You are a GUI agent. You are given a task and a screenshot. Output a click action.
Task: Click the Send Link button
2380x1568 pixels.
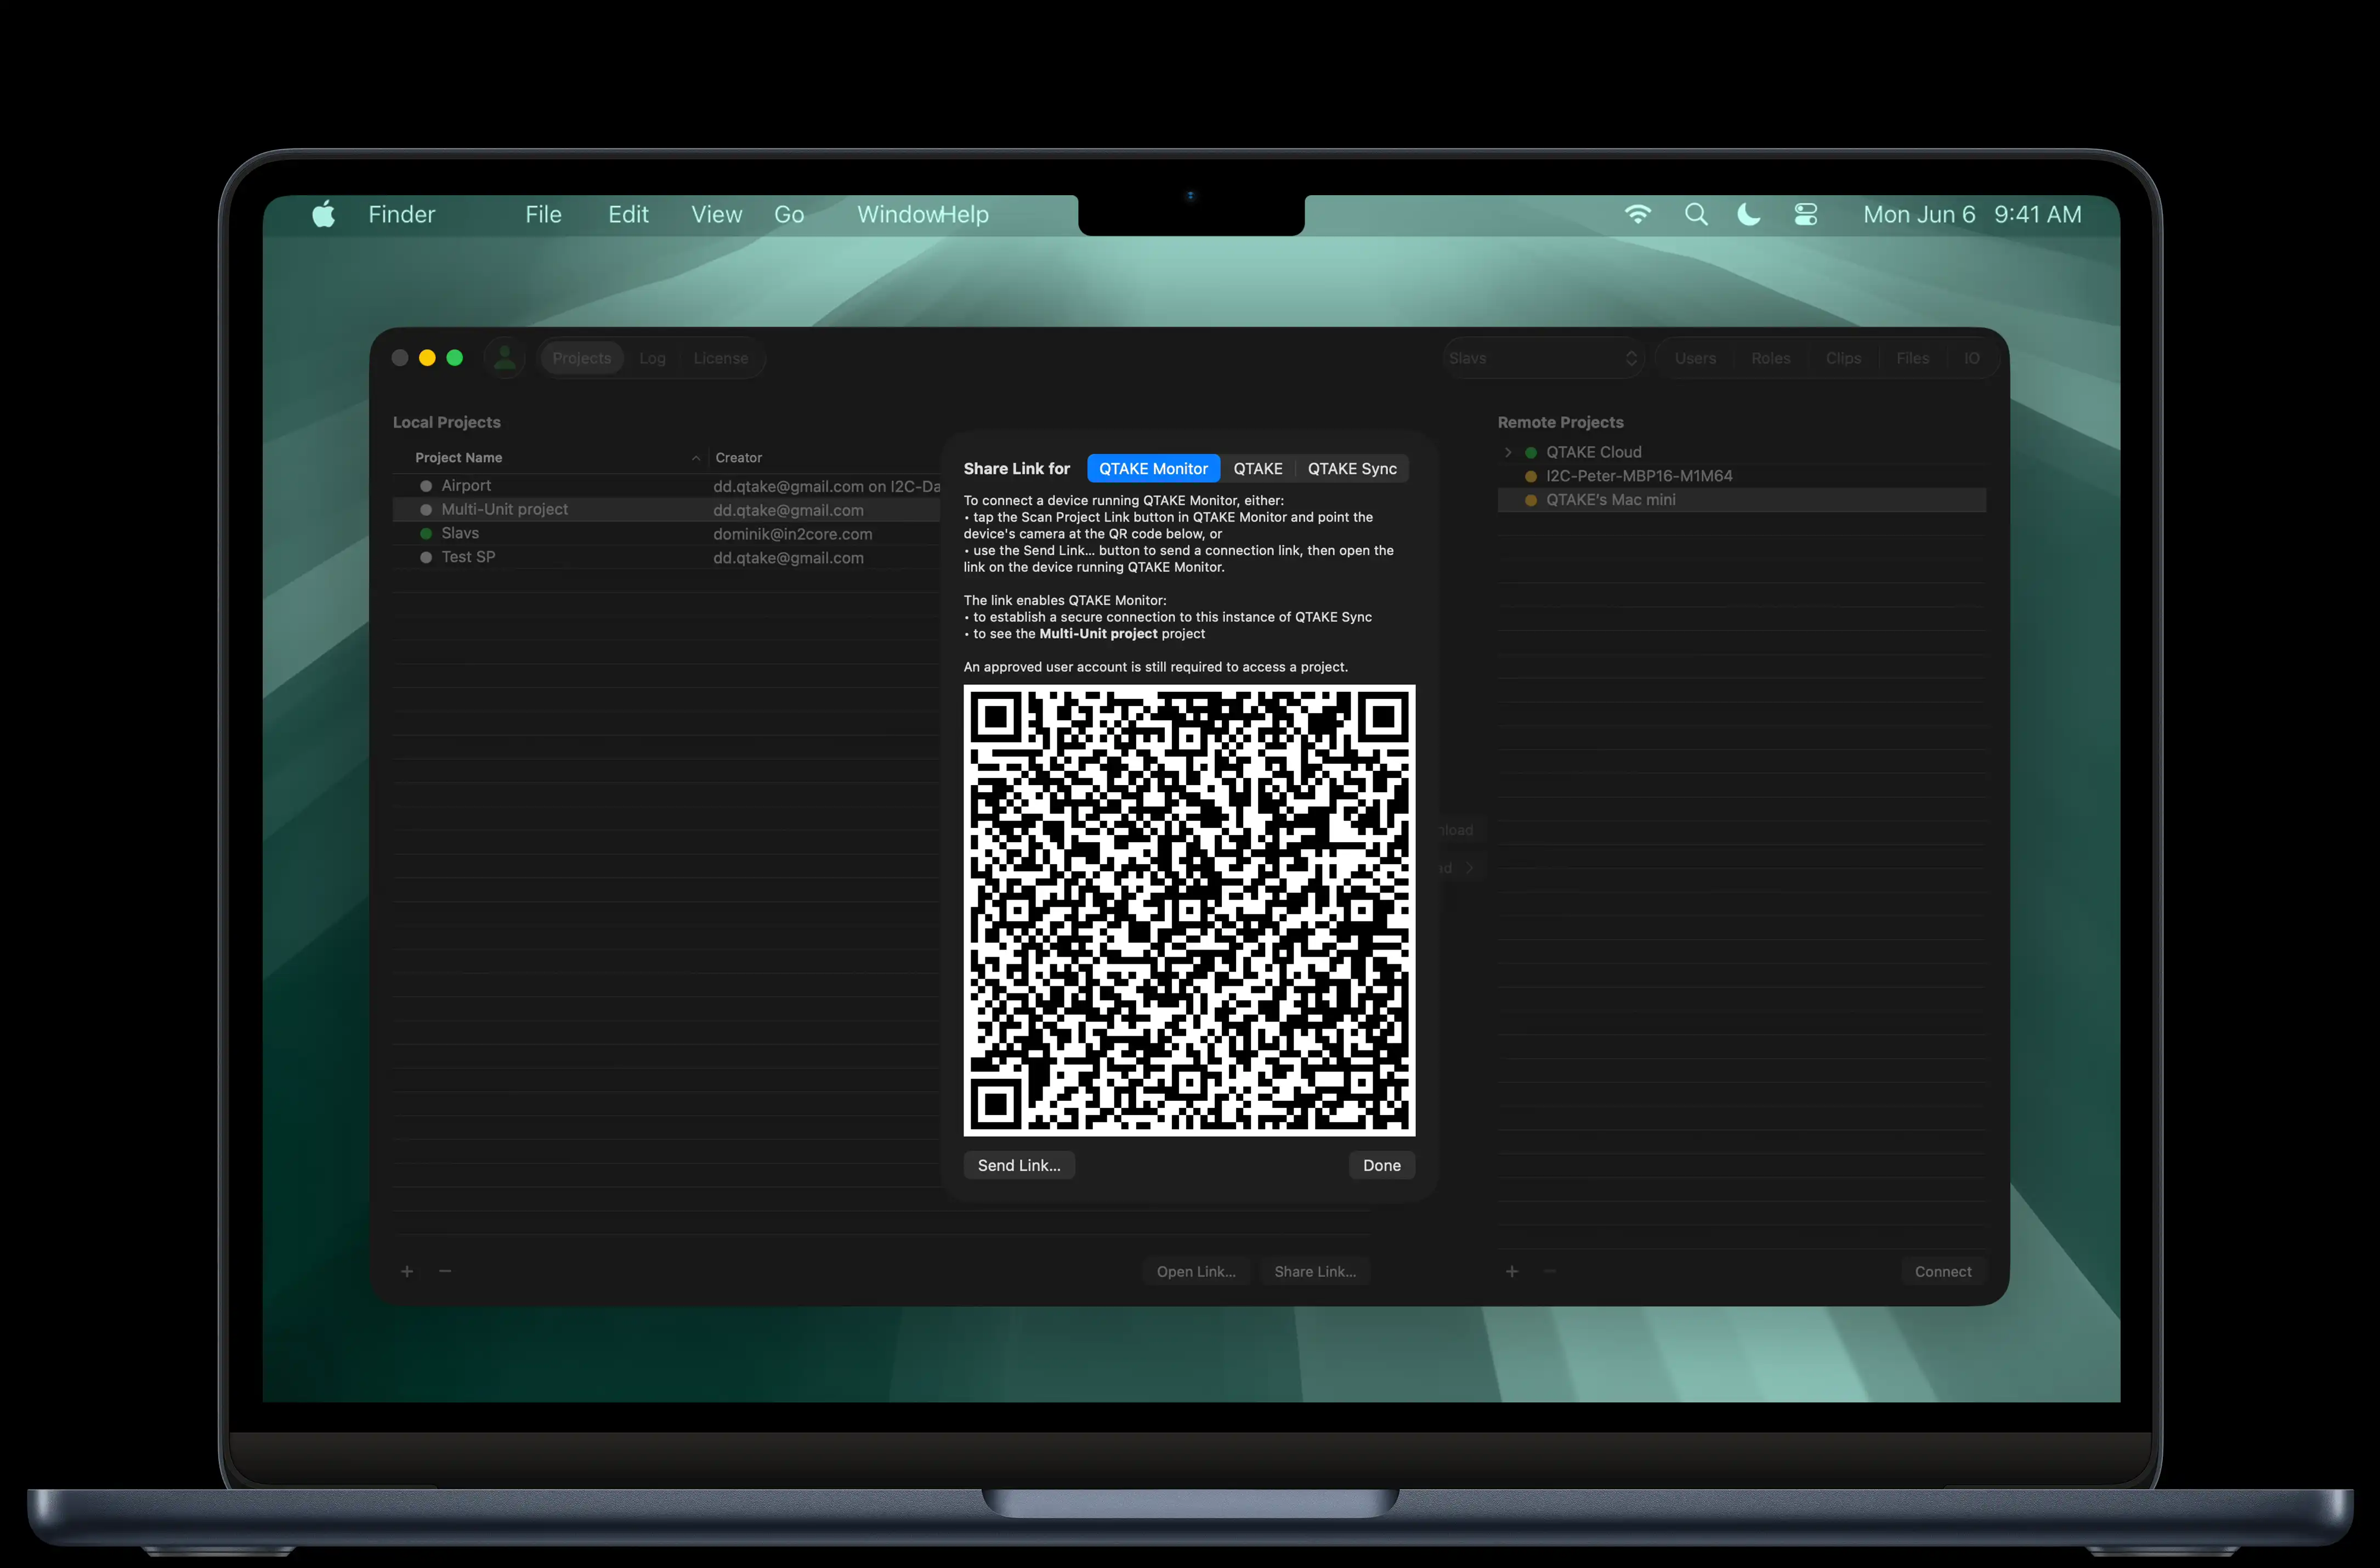[x=1018, y=1165]
